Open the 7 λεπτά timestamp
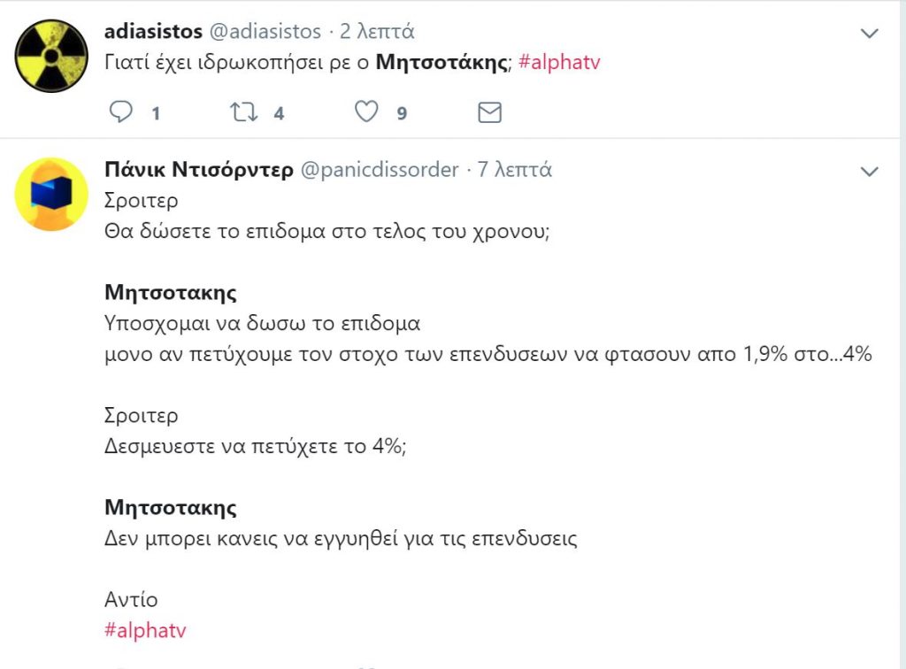 pyautogui.click(x=515, y=170)
